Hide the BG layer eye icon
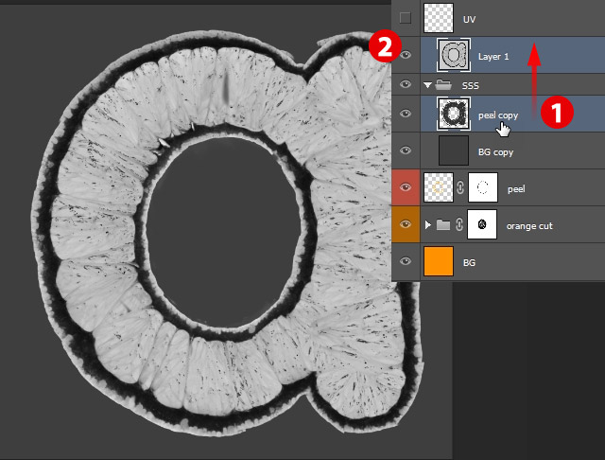This screenshot has width=605, height=460. point(406,261)
